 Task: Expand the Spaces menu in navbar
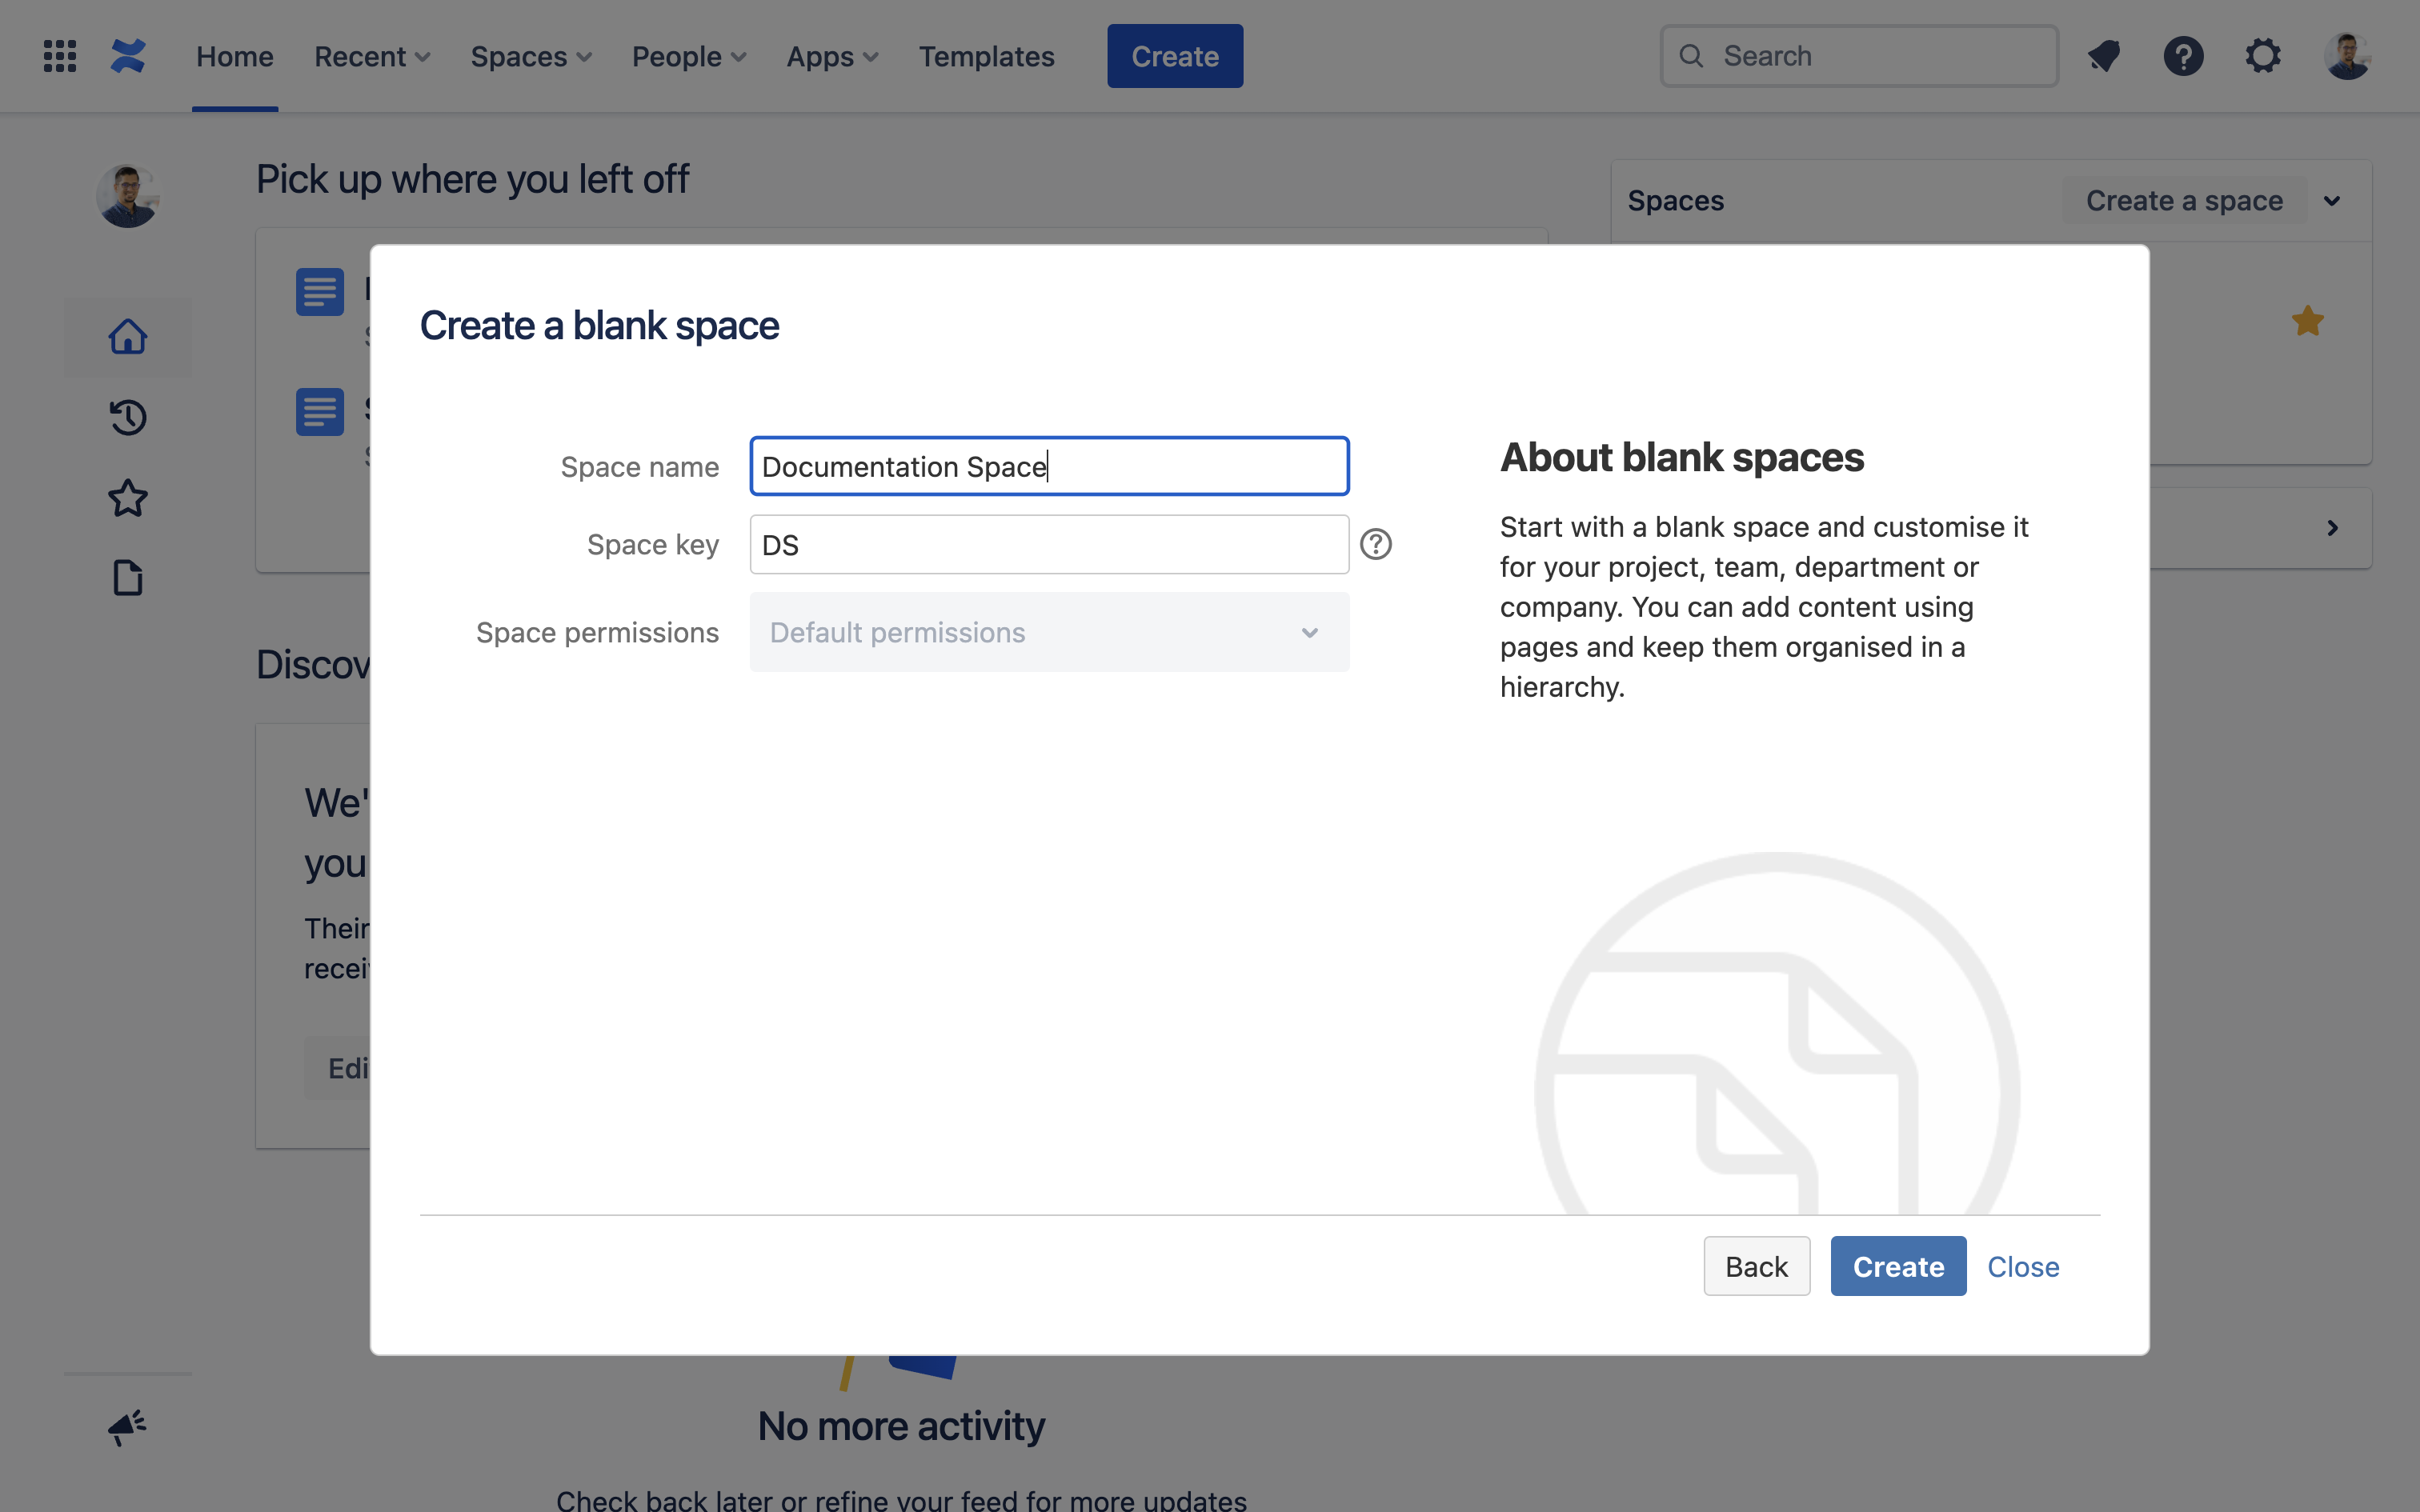tap(531, 57)
